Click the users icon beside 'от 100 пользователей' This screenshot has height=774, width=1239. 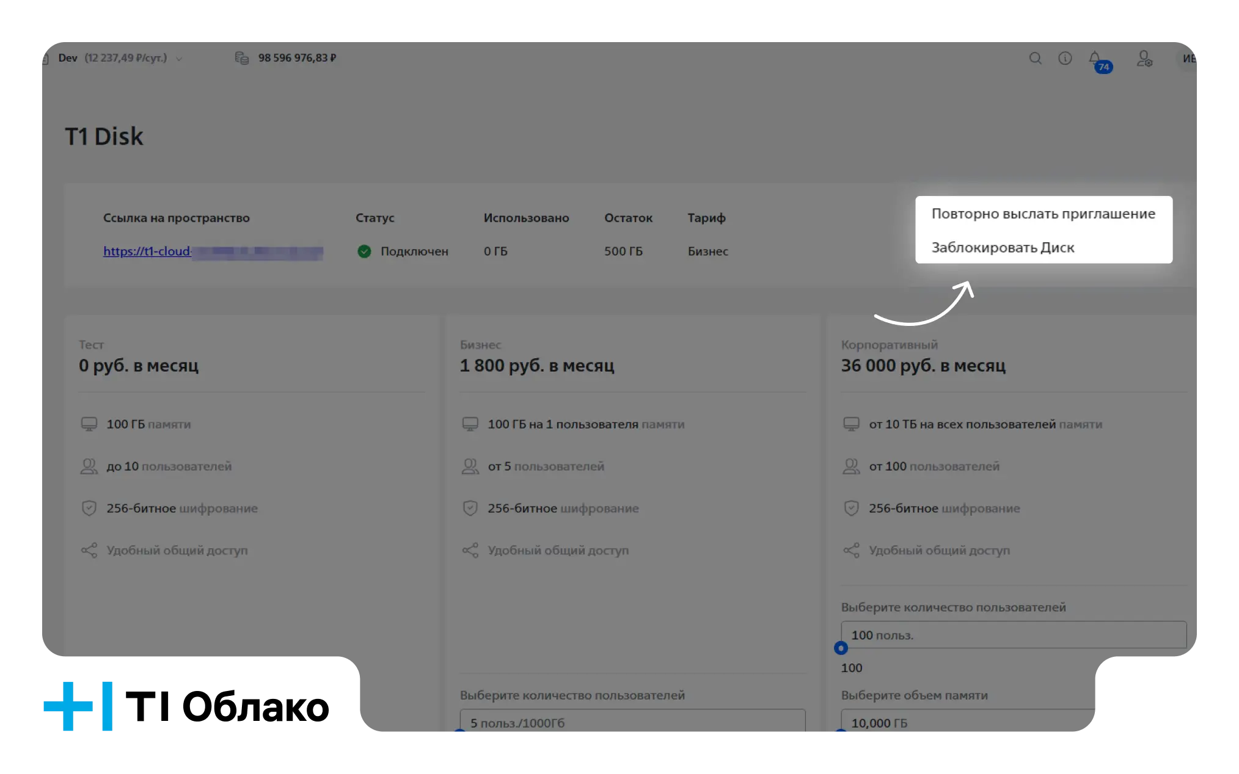[x=852, y=466]
